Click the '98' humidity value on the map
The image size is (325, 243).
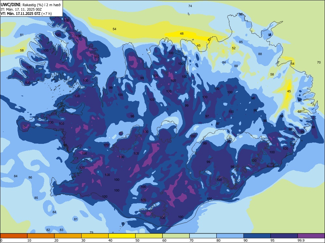(x=65, y=145)
